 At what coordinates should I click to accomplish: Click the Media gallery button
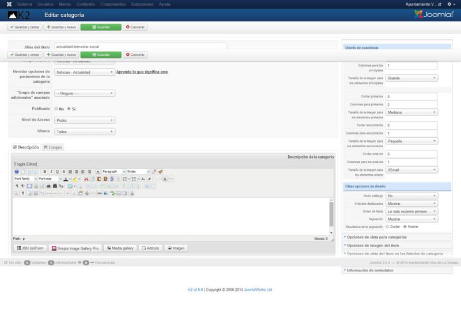[120, 248]
